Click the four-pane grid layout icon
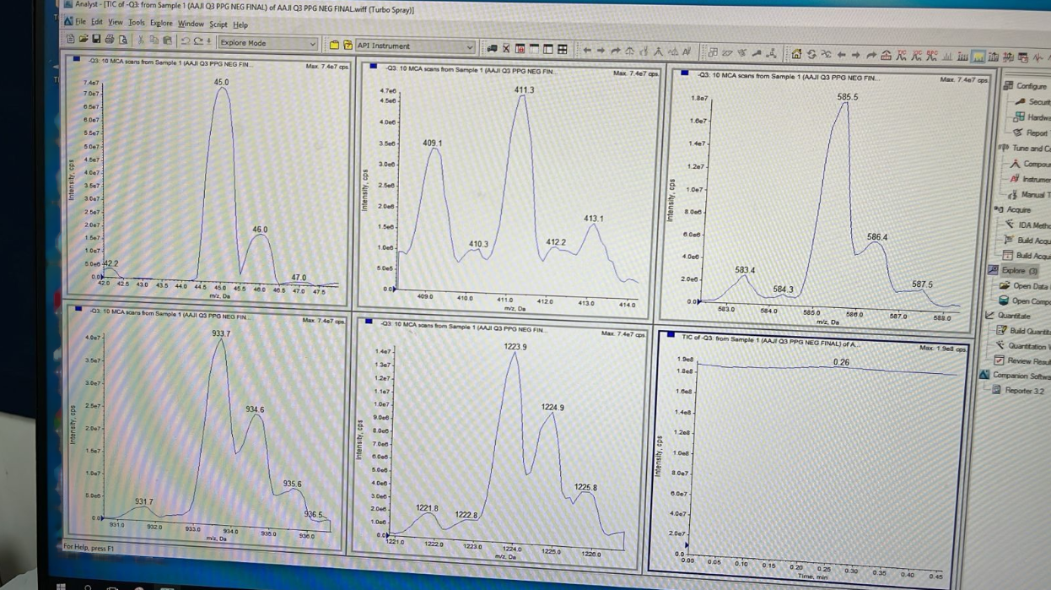Image resolution: width=1051 pixels, height=590 pixels. [x=562, y=49]
